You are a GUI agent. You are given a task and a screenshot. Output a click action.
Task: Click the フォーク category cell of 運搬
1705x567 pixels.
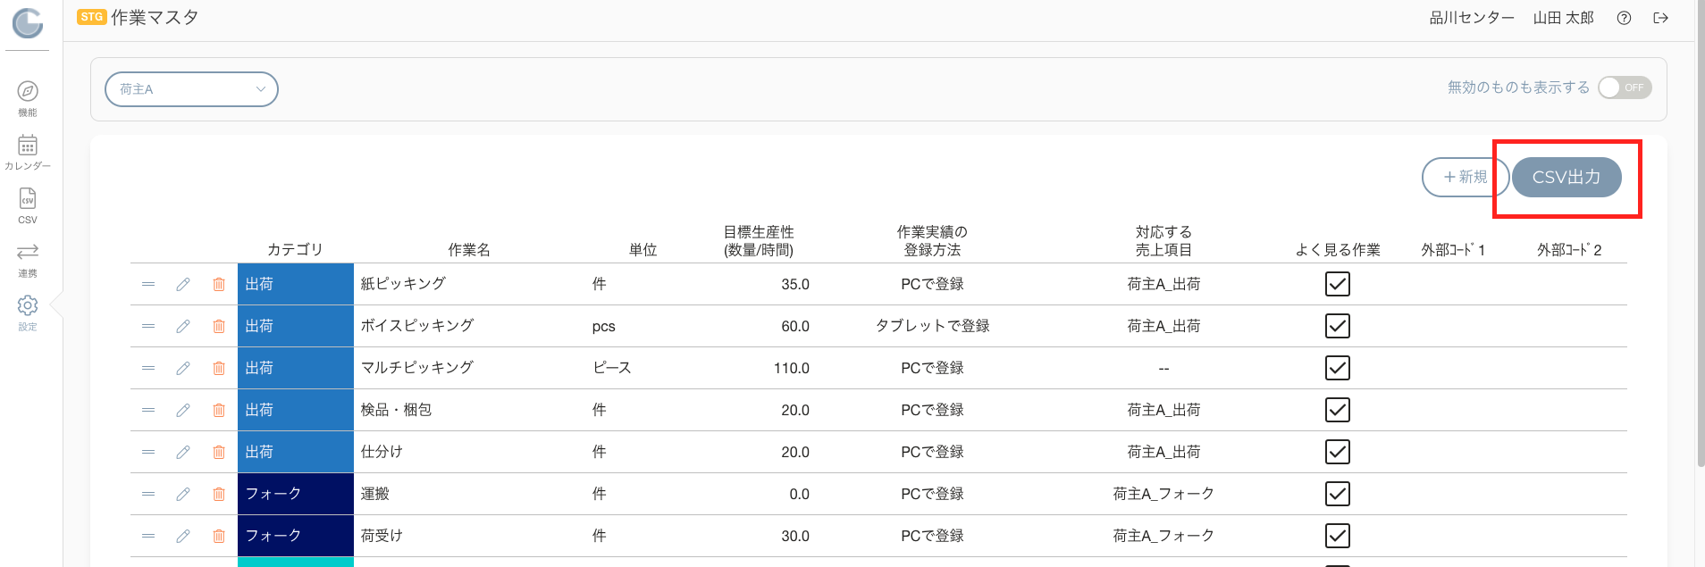click(296, 494)
